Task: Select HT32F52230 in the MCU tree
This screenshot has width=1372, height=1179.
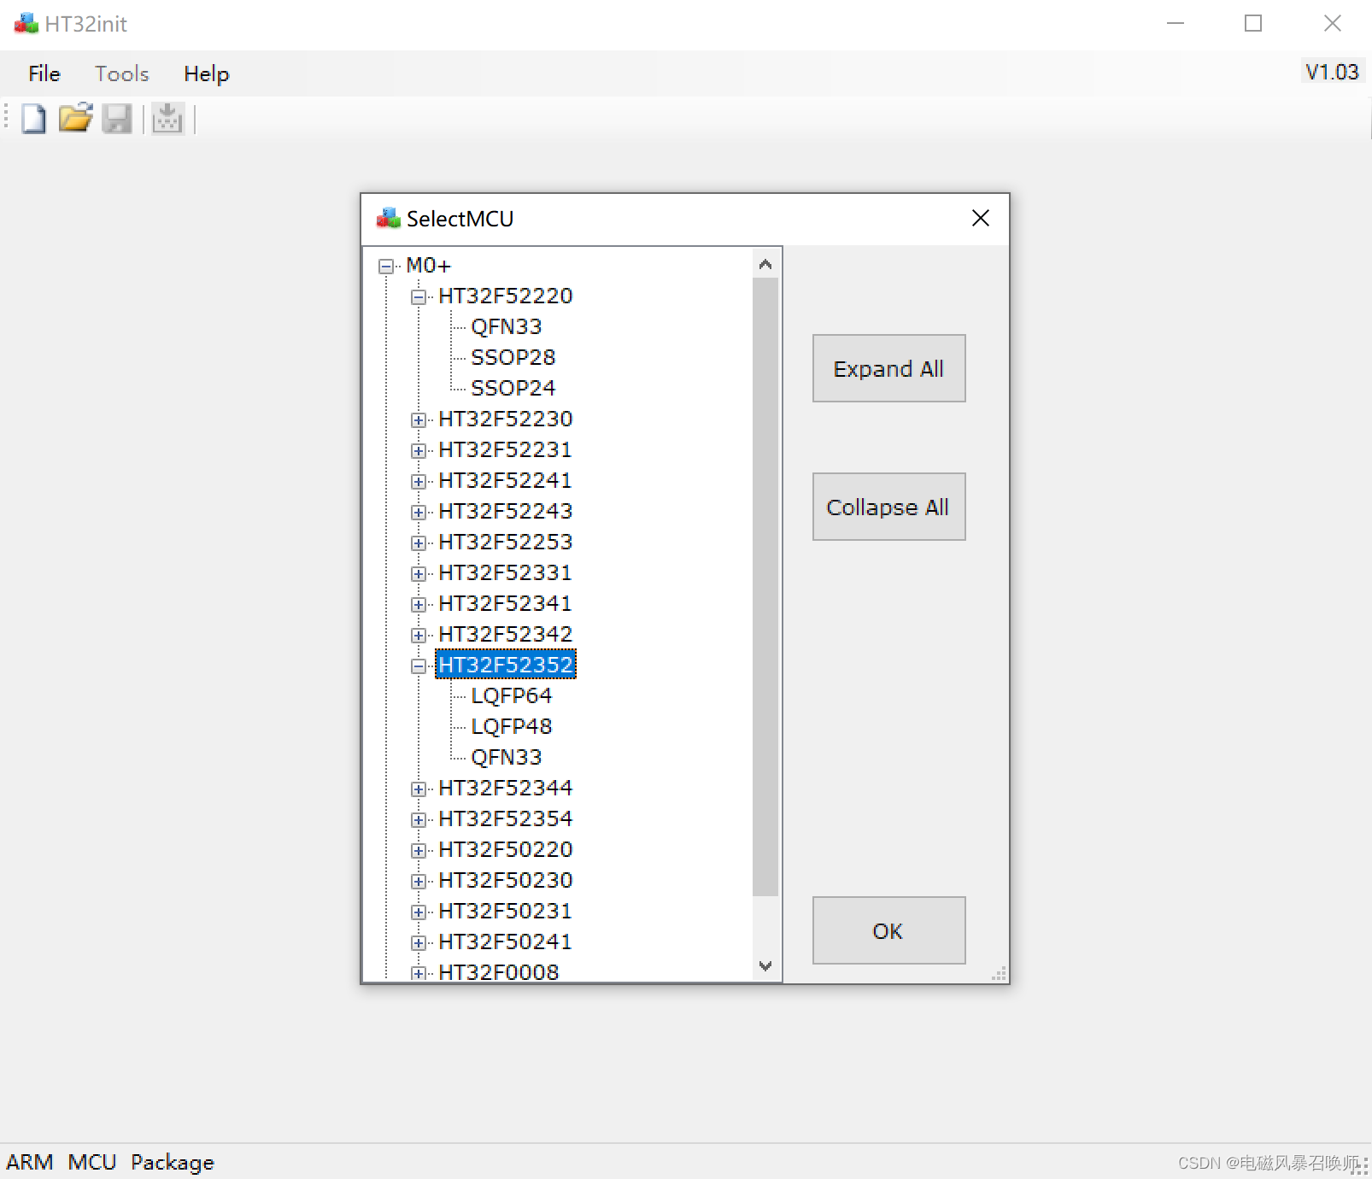Action: (506, 419)
